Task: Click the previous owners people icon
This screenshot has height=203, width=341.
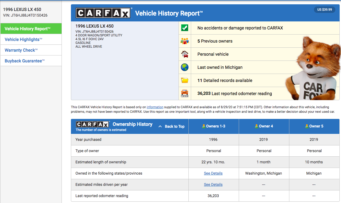Action: (x=185, y=41)
